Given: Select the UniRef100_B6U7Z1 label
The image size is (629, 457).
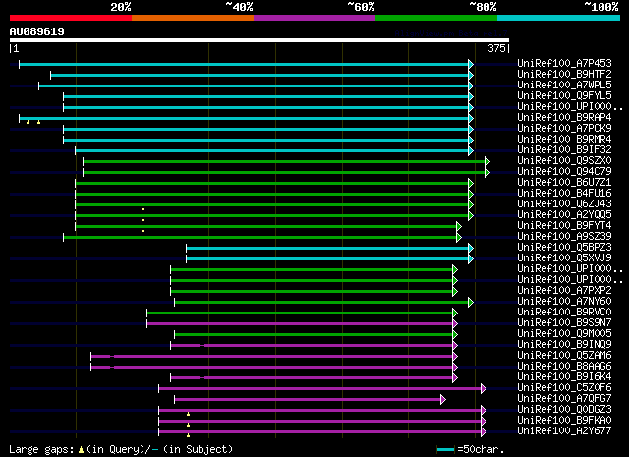Looking at the screenshot, I should click(564, 183).
